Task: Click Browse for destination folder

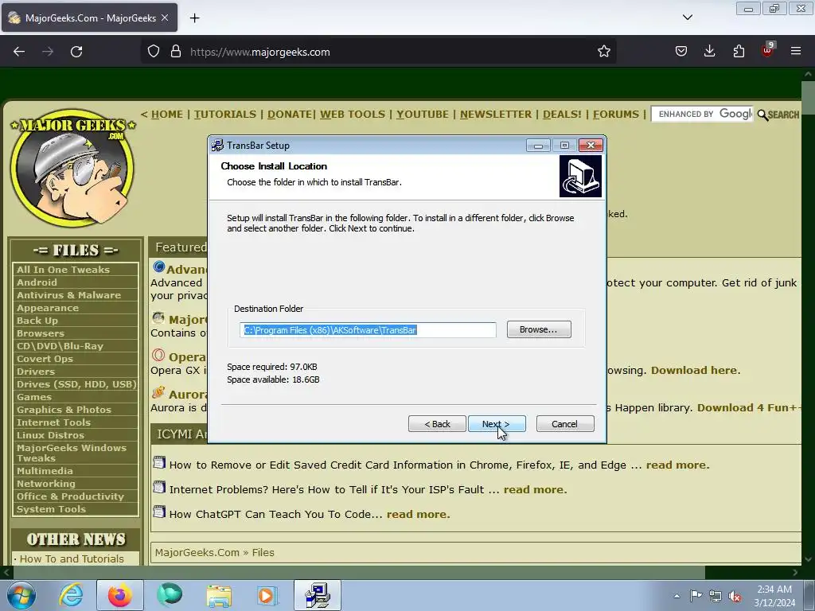Action: point(539,329)
